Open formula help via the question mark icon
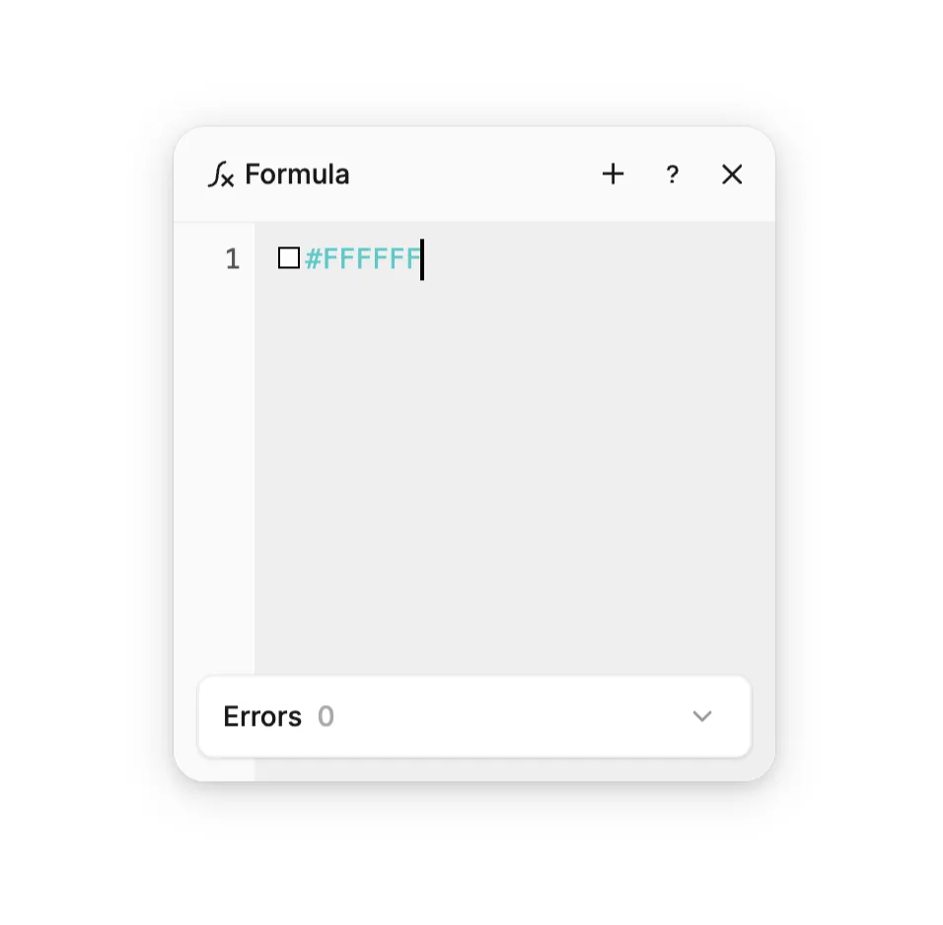This screenshot has width=943, height=925. coord(673,175)
